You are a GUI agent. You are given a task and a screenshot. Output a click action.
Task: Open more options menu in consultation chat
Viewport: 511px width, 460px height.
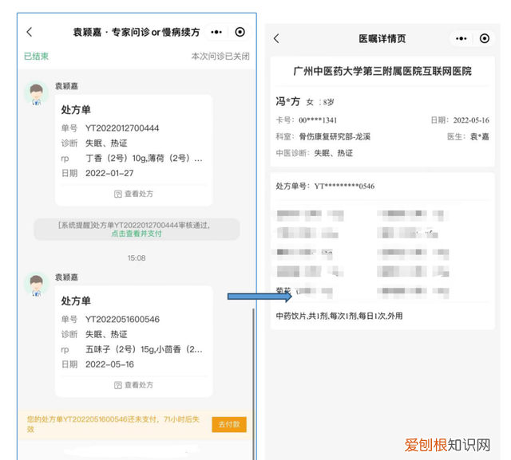216,32
